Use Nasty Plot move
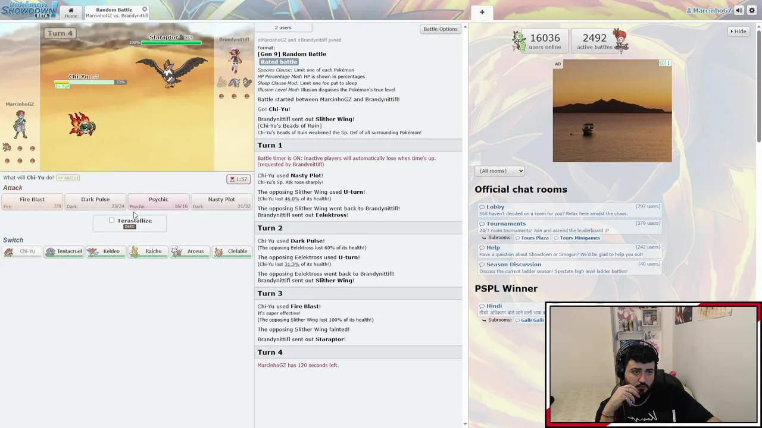The image size is (762, 428). (x=221, y=202)
